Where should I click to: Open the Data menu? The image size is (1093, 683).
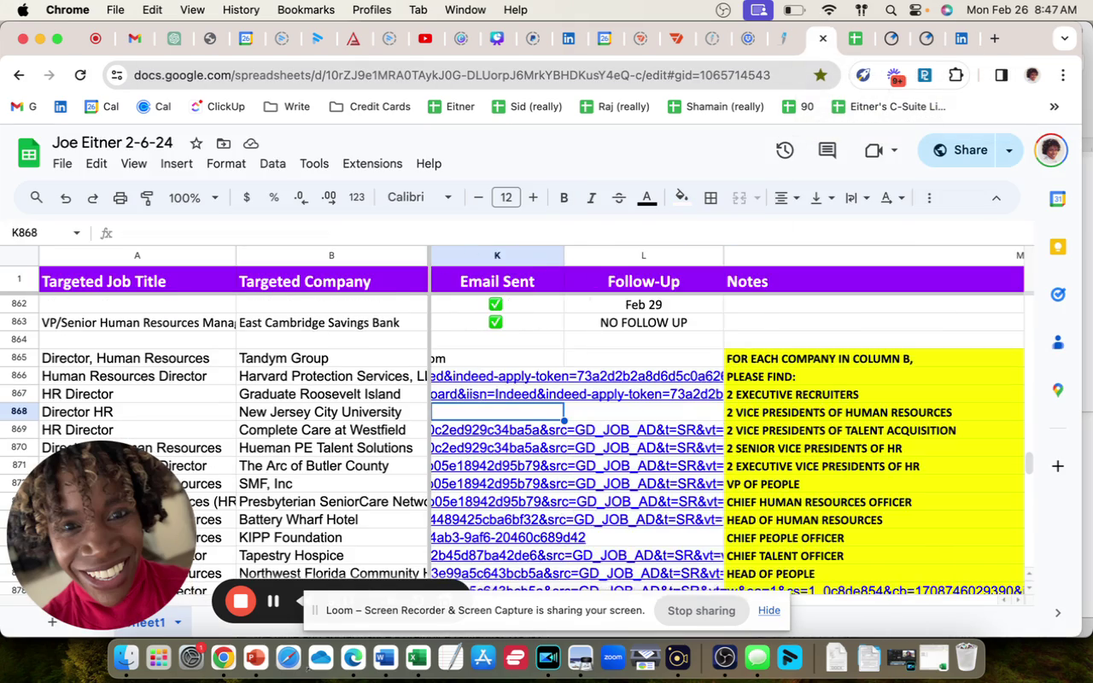coord(272,164)
